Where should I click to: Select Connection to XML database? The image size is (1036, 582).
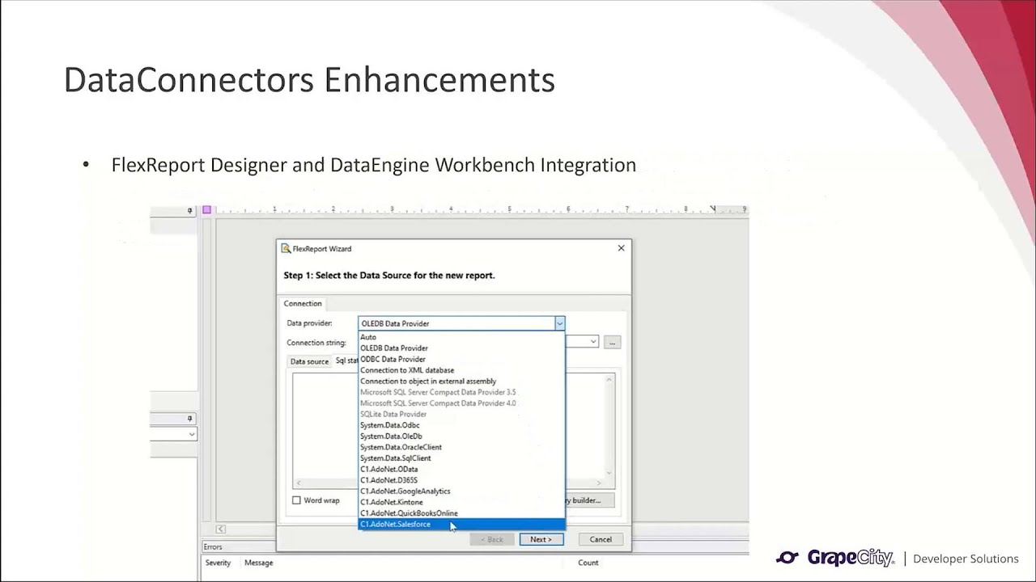click(x=461, y=370)
